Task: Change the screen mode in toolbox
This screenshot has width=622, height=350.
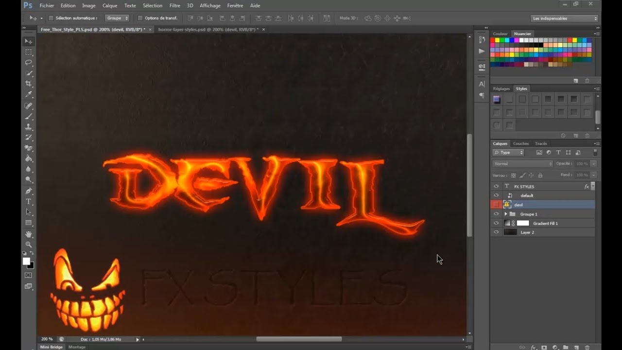Action: (x=29, y=286)
